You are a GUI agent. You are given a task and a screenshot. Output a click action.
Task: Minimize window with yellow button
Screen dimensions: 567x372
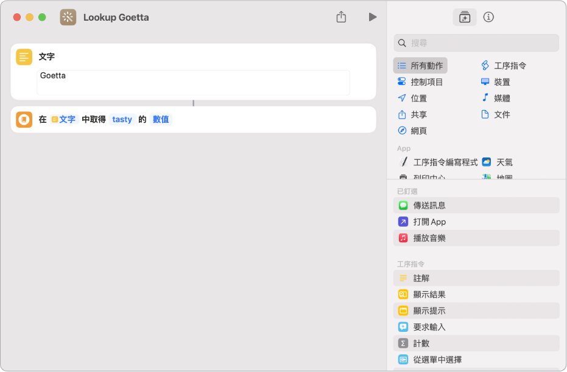tap(30, 17)
